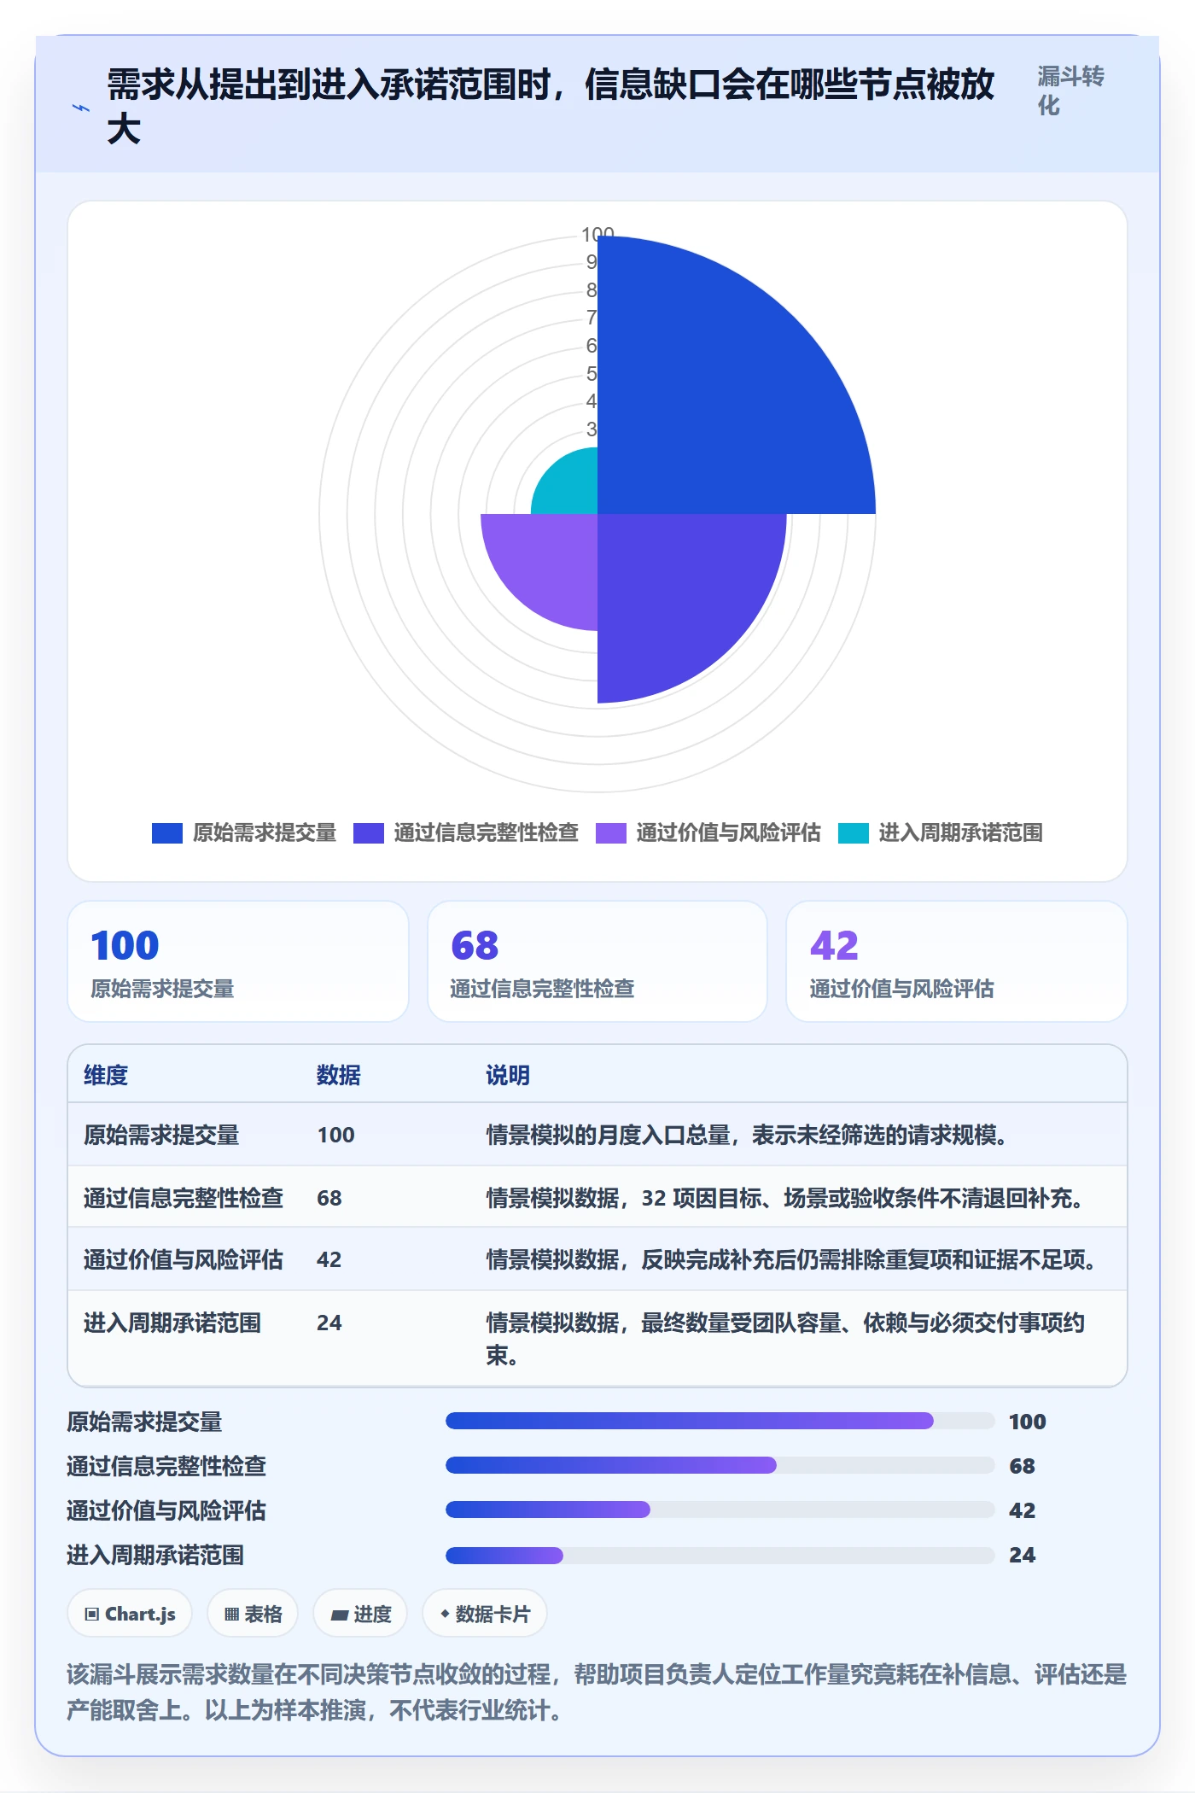Click the 进入周期承诺范围 progress bar
1195x1793 pixels.
[720, 1554]
